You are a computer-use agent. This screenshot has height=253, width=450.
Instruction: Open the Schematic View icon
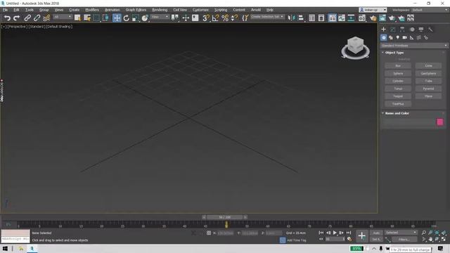tap(351, 18)
